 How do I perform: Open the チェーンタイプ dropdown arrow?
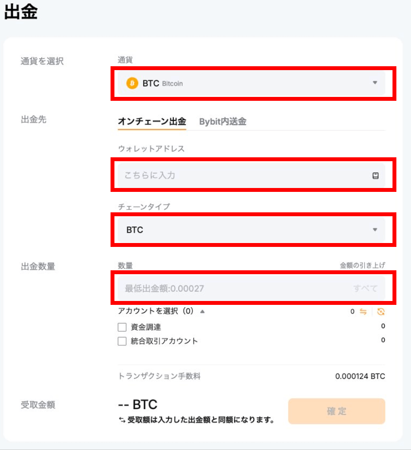click(375, 229)
